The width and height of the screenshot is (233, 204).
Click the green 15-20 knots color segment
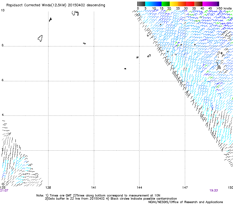(166, 4)
